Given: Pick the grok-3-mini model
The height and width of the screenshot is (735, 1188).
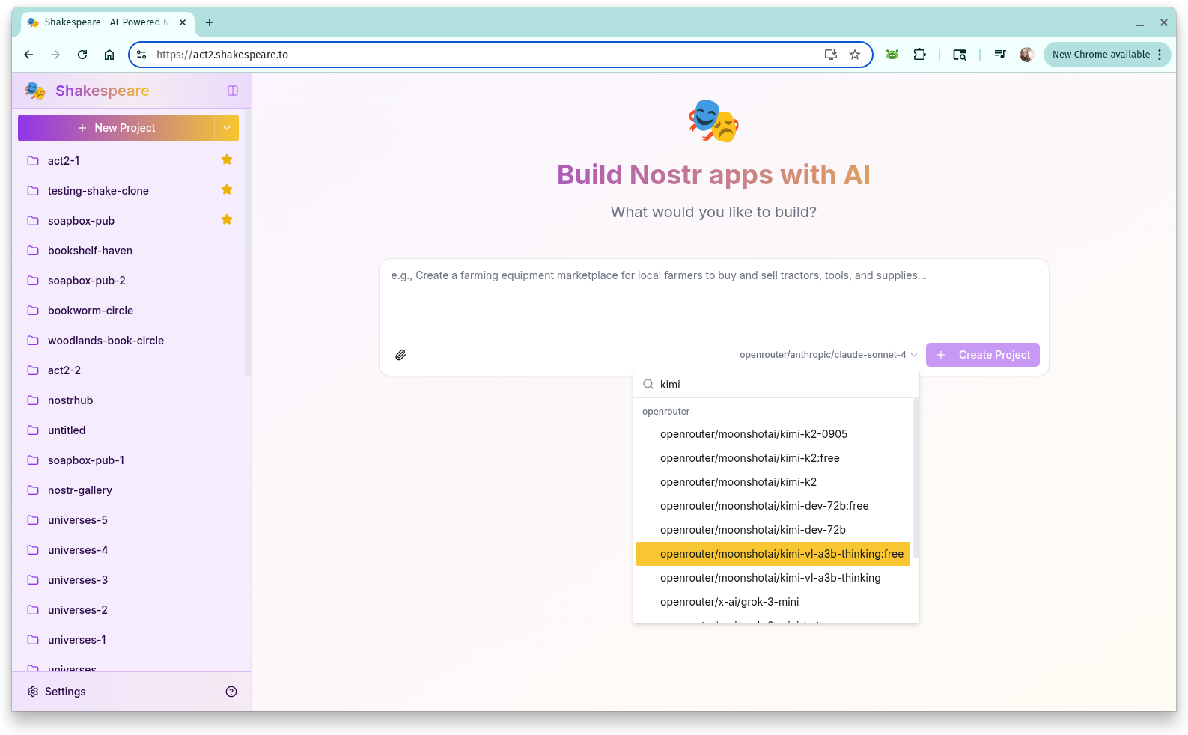Looking at the screenshot, I should 729,602.
